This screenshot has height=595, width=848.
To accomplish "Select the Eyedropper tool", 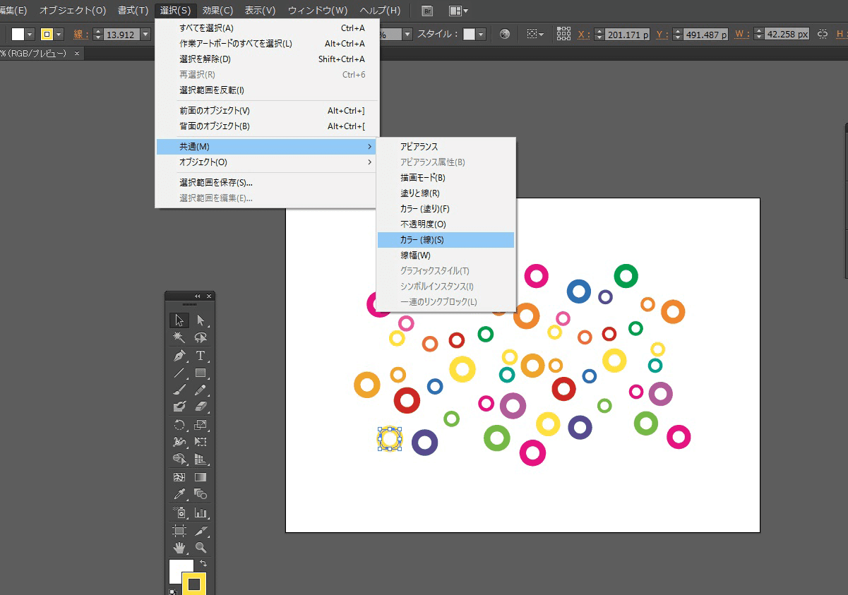I will coord(179,494).
